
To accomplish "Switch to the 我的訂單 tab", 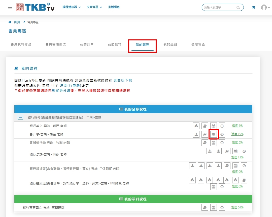I will pos(87,44).
